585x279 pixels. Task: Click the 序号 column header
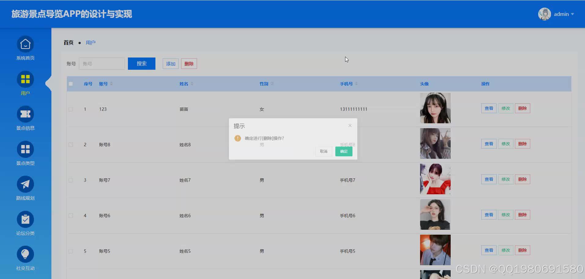tap(88, 84)
